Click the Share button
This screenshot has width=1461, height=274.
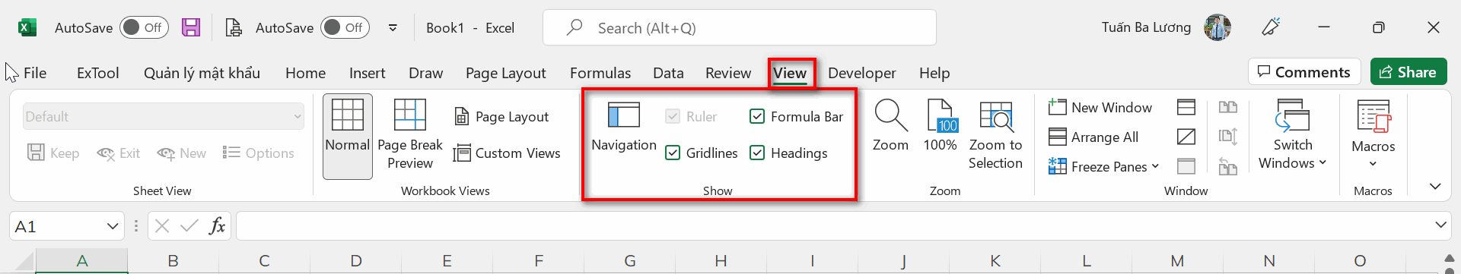[1408, 71]
